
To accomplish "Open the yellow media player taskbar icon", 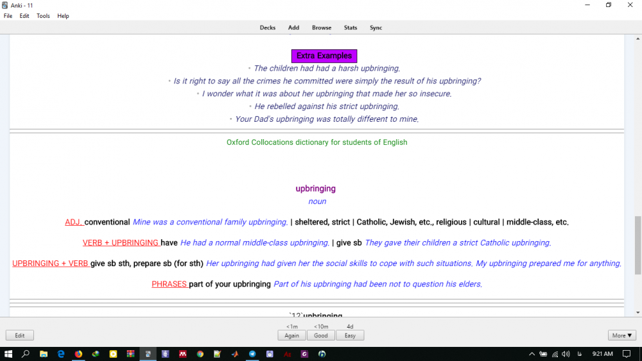I will point(113,354).
